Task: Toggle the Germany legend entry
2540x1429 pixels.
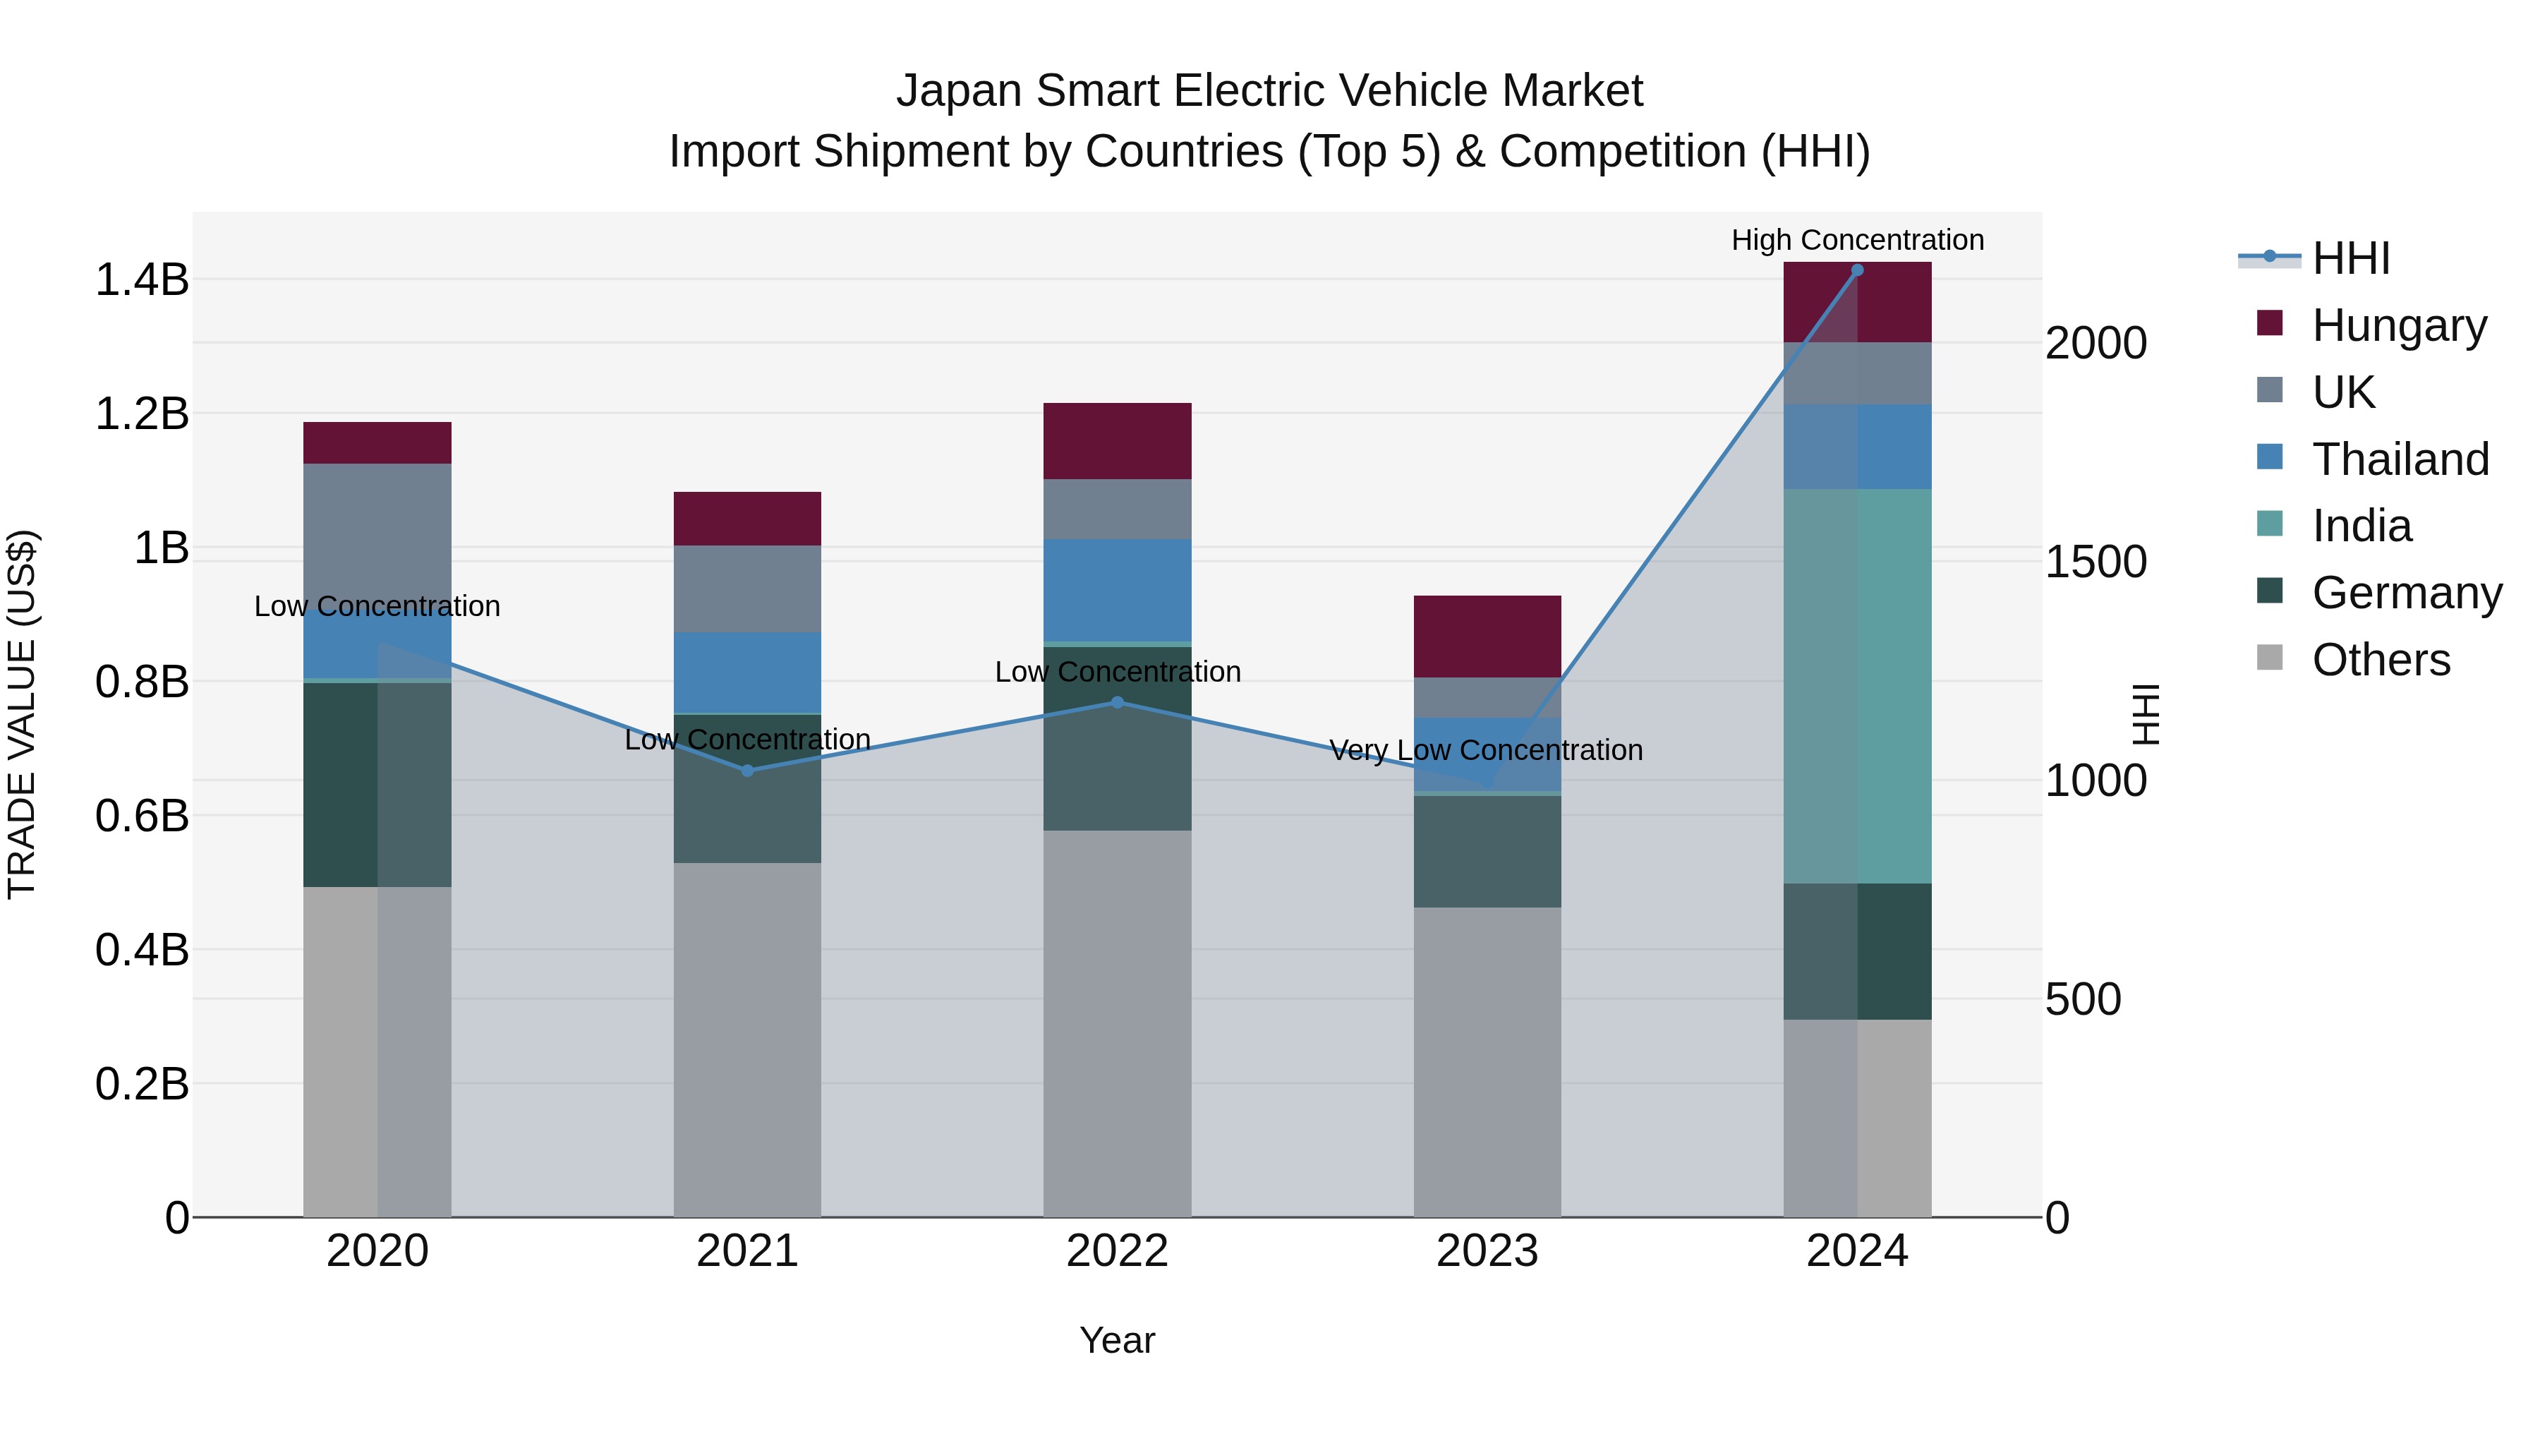Action: pyautogui.click(x=2379, y=593)
